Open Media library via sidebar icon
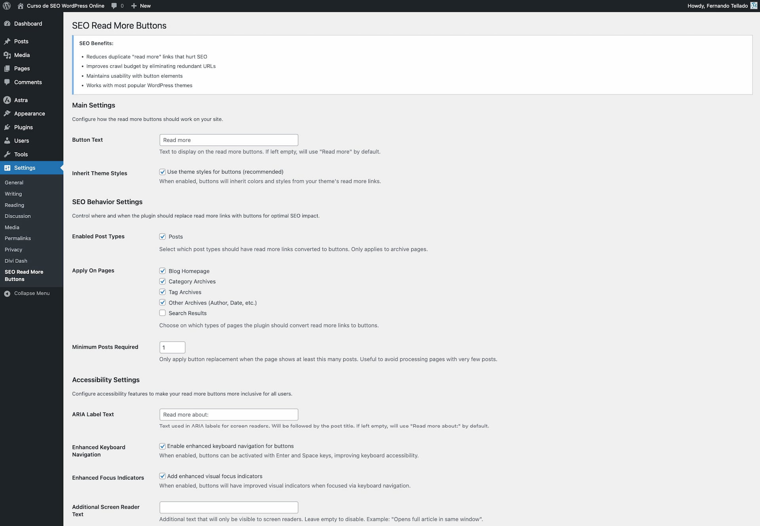 tap(7, 55)
